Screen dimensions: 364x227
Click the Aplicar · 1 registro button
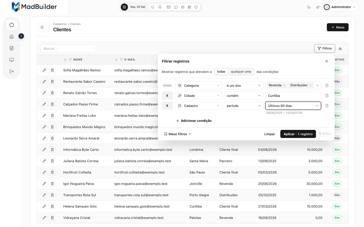coord(298,134)
